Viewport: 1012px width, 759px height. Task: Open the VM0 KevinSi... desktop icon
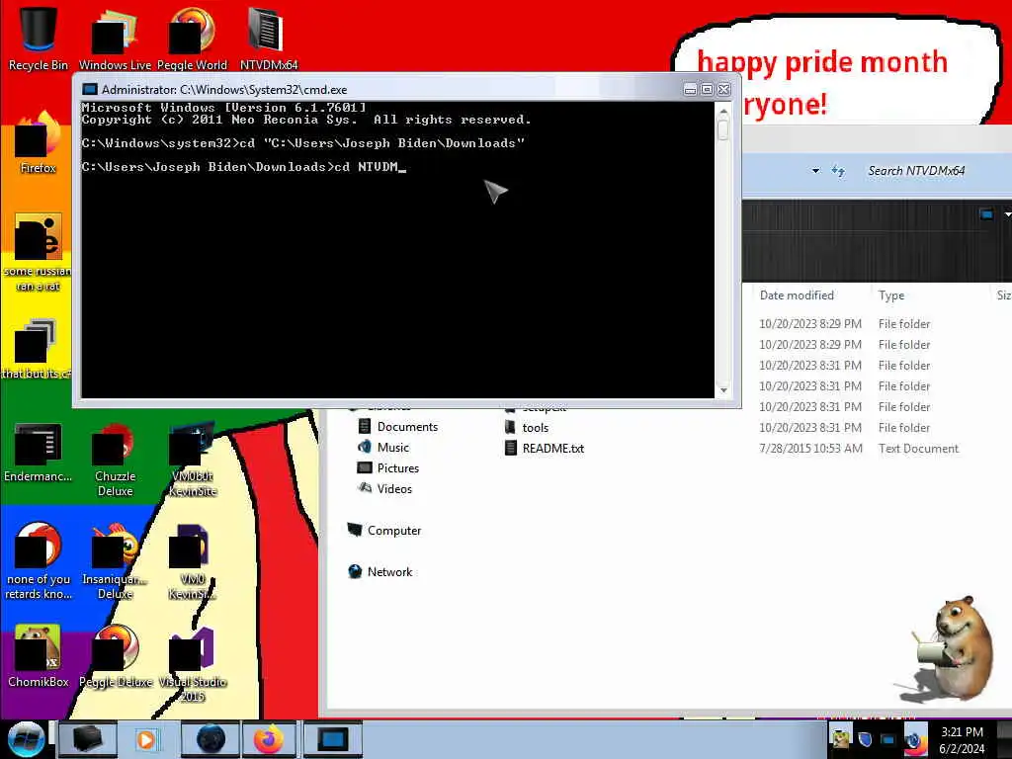pos(193,560)
